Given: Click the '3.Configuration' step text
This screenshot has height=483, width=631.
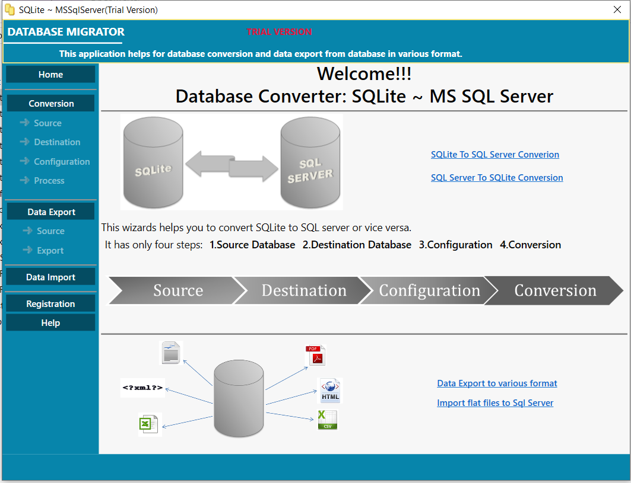Looking at the screenshot, I should (x=455, y=245).
